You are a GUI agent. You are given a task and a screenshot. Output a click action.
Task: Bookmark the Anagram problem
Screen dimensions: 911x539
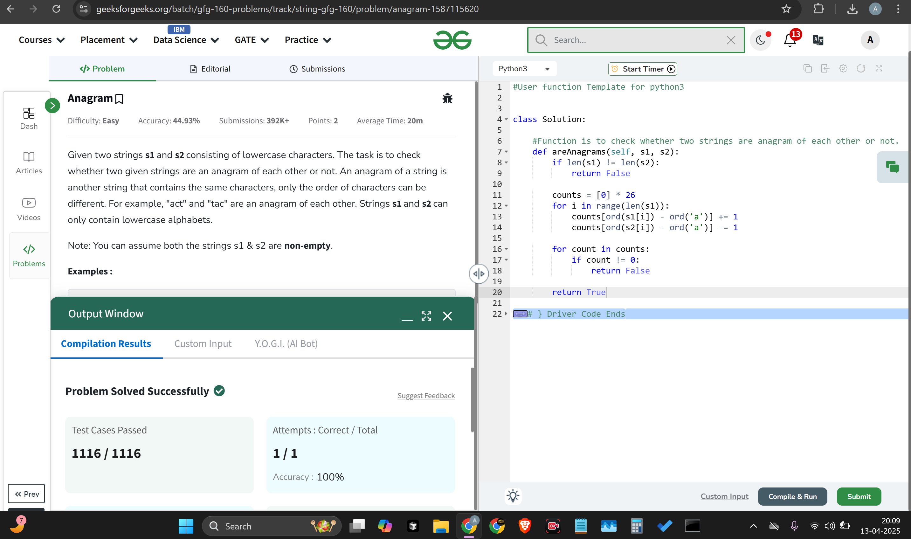coord(119,99)
